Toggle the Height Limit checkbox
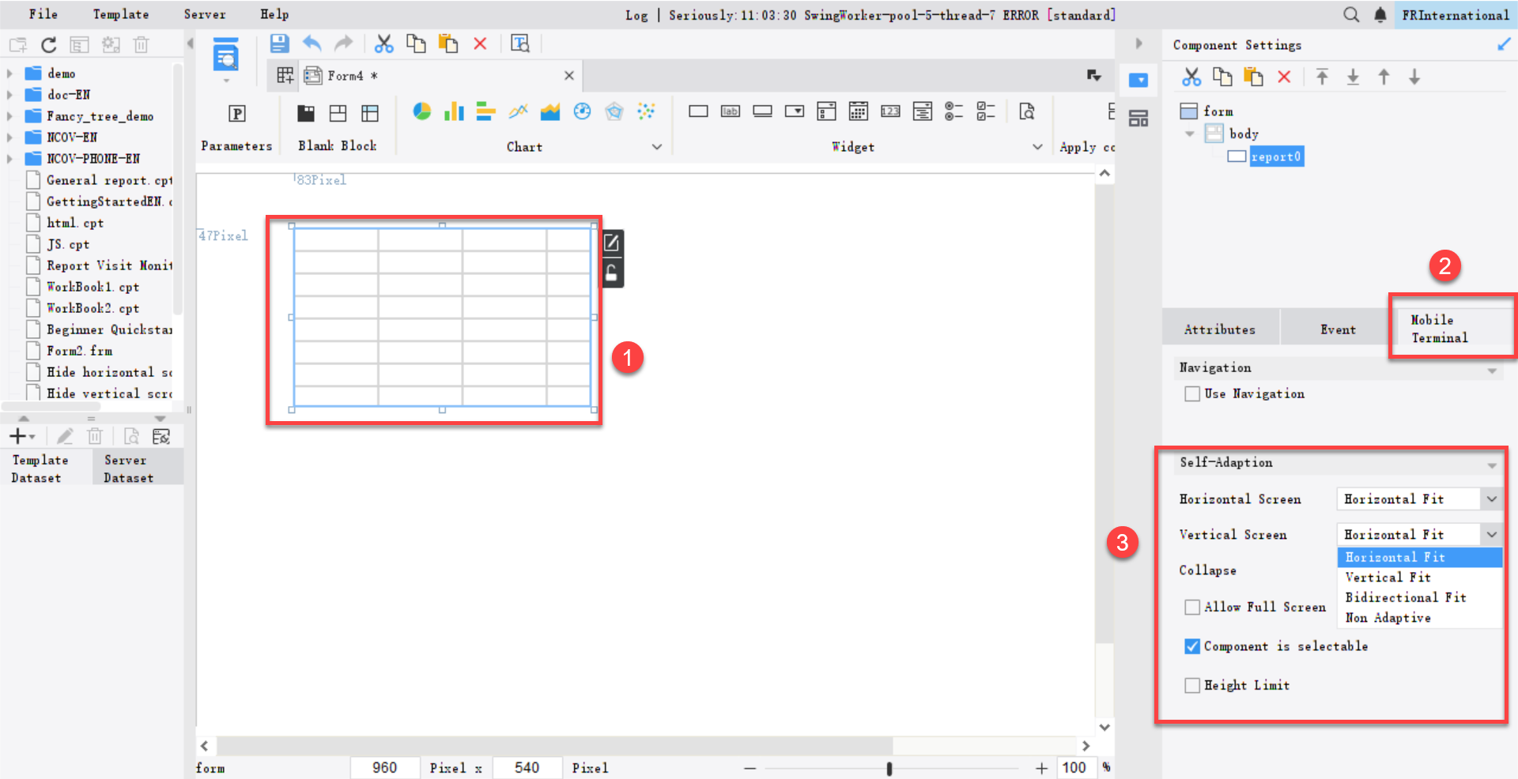 [x=1192, y=685]
